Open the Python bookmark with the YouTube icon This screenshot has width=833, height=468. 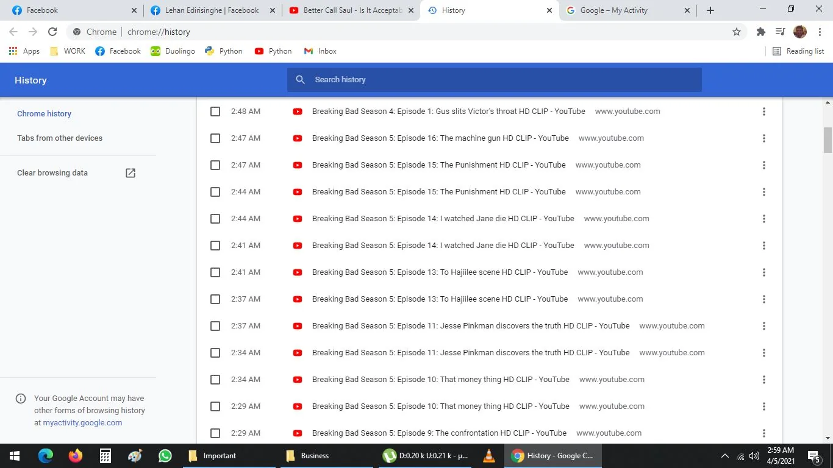(x=273, y=51)
